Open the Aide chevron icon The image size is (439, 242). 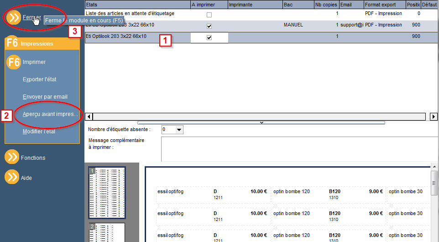[12, 177]
